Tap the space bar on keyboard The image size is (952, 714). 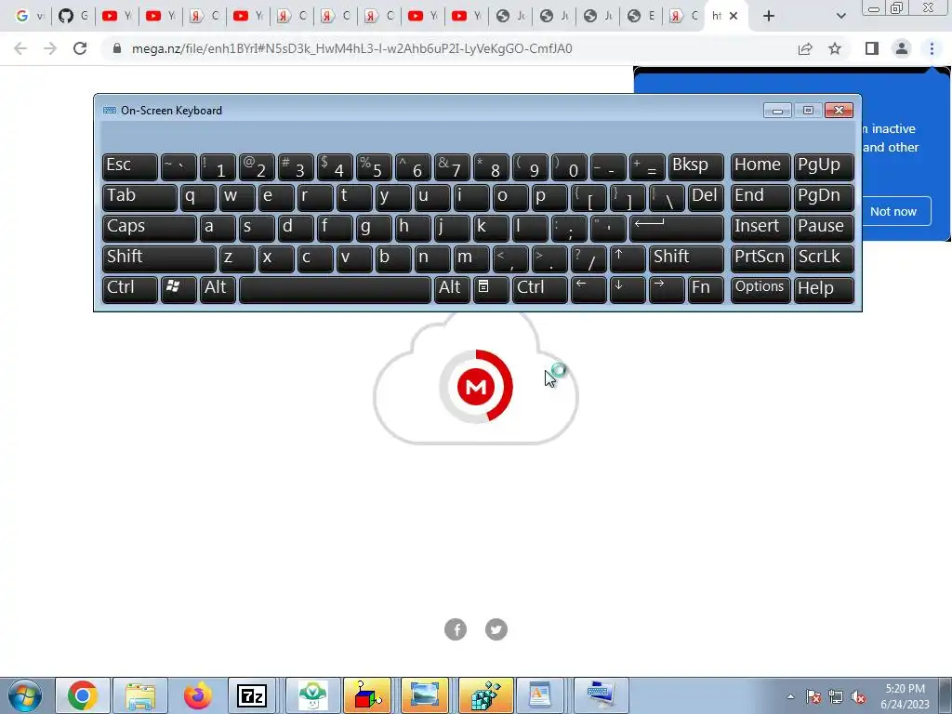(335, 290)
